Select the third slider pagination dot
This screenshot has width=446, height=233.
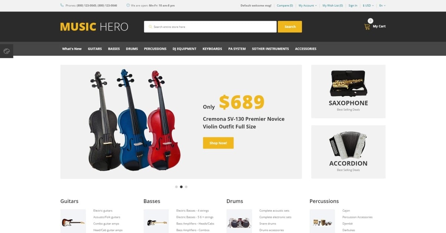point(186,187)
